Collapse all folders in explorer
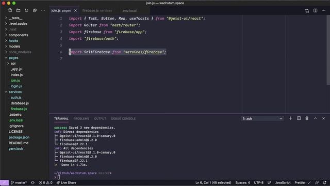The height and width of the screenshot is (186, 330). pyautogui.click(x=35, y=10)
